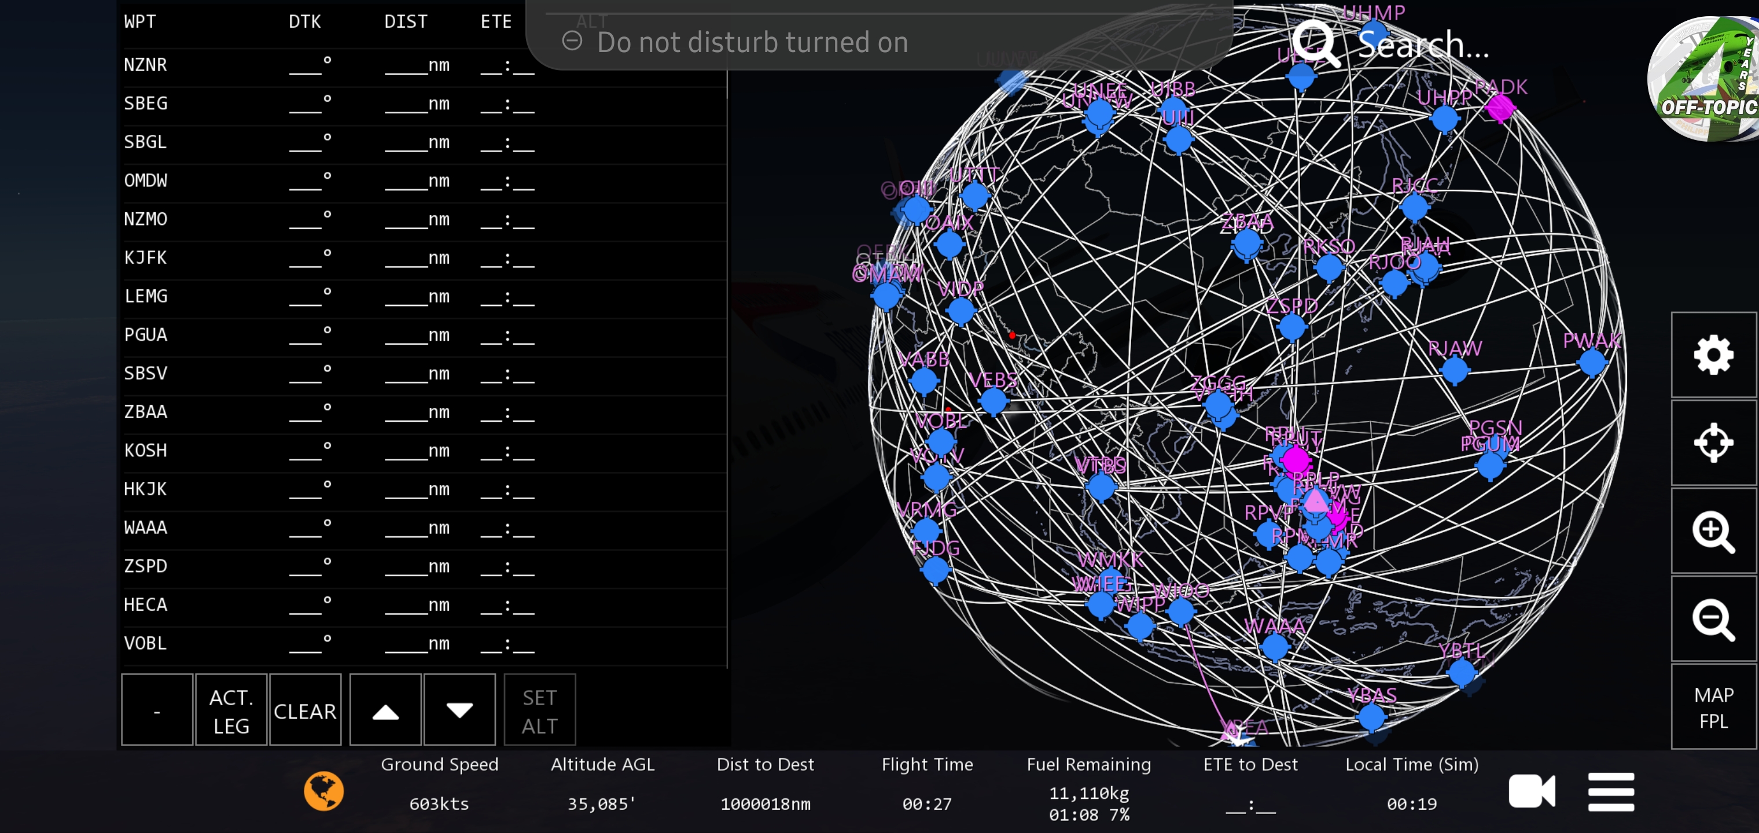Viewport: 1759px width, 833px height.
Task: Click the search magnifier icon
Action: pos(1315,42)
